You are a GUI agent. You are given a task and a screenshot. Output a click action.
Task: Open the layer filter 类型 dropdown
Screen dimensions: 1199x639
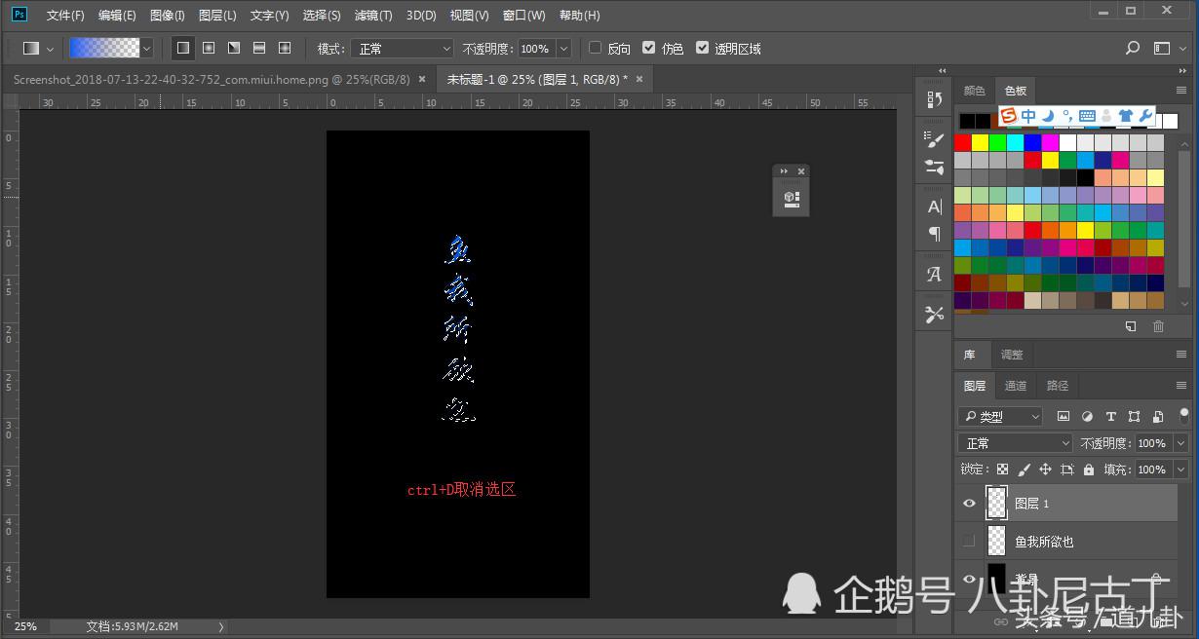point(1000,416)
